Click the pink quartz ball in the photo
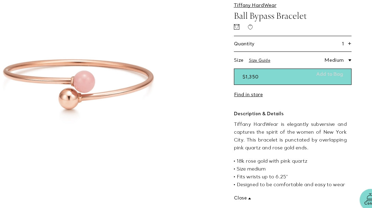Screen dimensions: 372x208 [x=84, y=81]
